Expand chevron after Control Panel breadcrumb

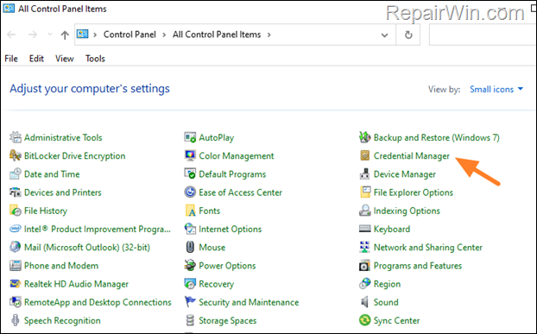click(x=164, y=35)
